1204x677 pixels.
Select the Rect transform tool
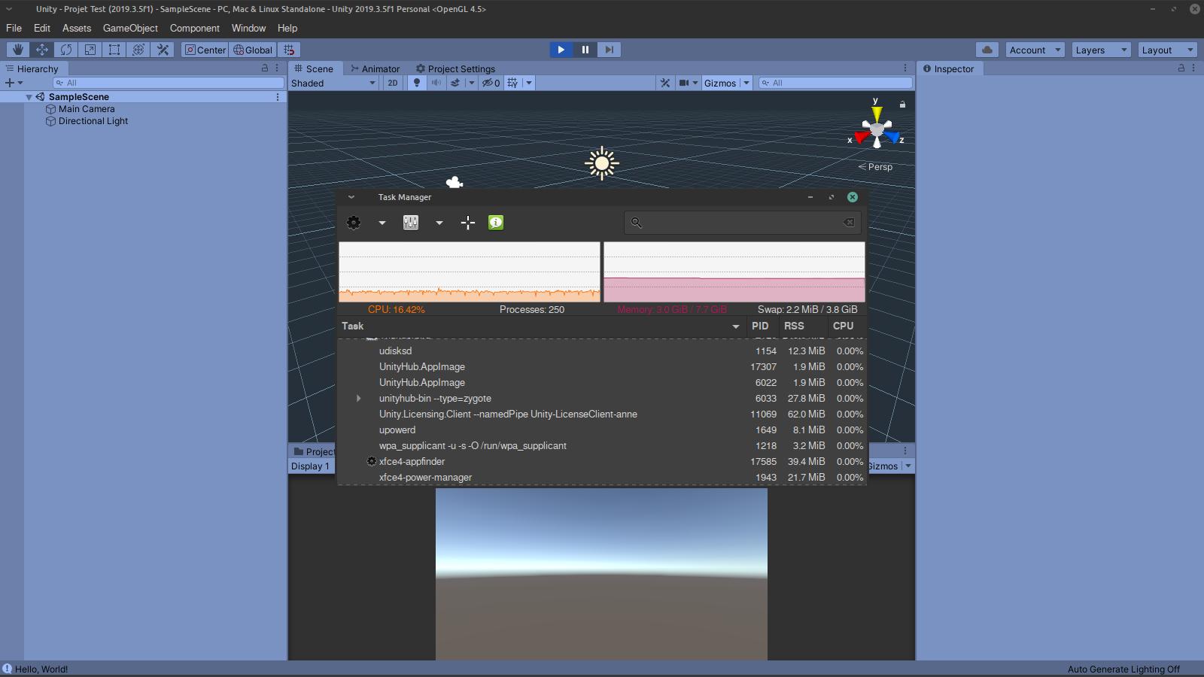(114, 50)
